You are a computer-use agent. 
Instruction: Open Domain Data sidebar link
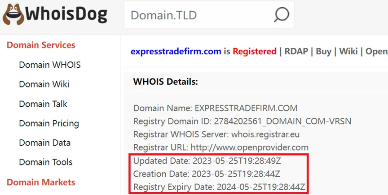point(44,143)
